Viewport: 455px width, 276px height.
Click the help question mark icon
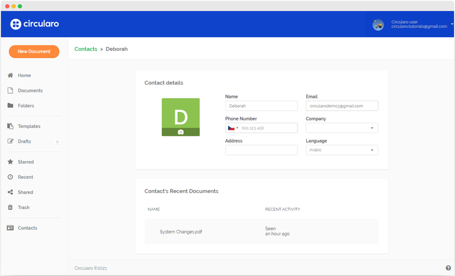point(448,268)
